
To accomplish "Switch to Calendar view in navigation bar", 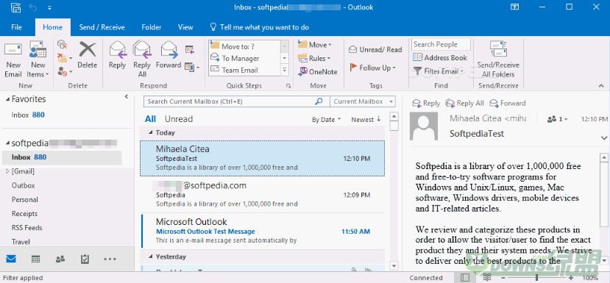I will (36, 259).
